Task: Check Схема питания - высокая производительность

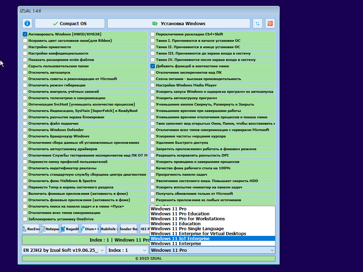Action: coord(152,79)
